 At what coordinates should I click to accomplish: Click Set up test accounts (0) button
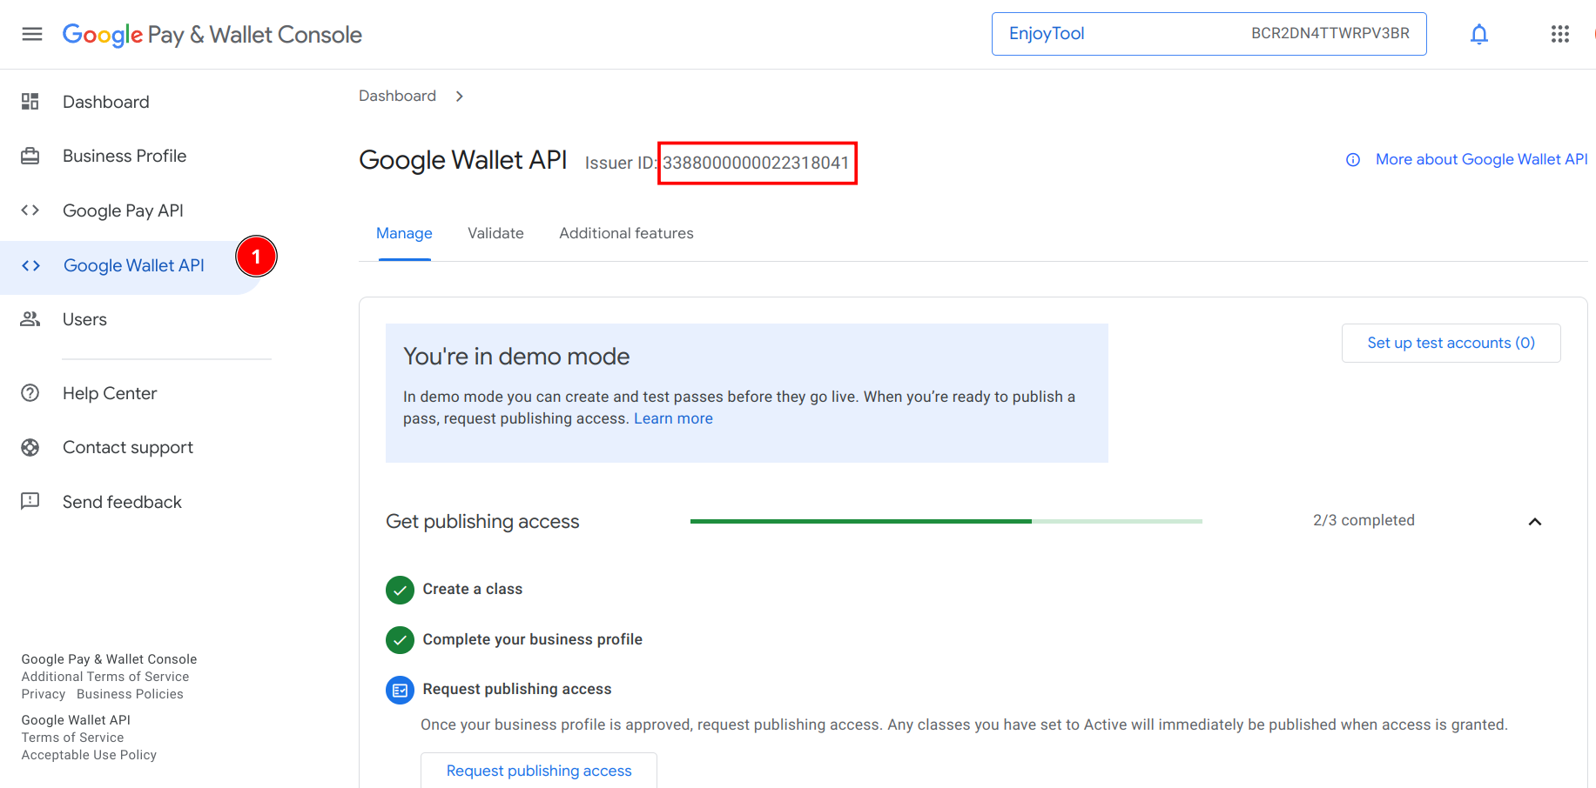pos(1451,343)
